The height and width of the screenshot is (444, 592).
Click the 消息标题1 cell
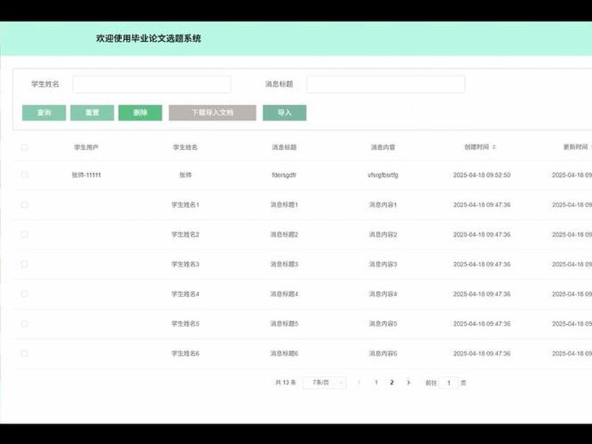click(x=284, y=205)
